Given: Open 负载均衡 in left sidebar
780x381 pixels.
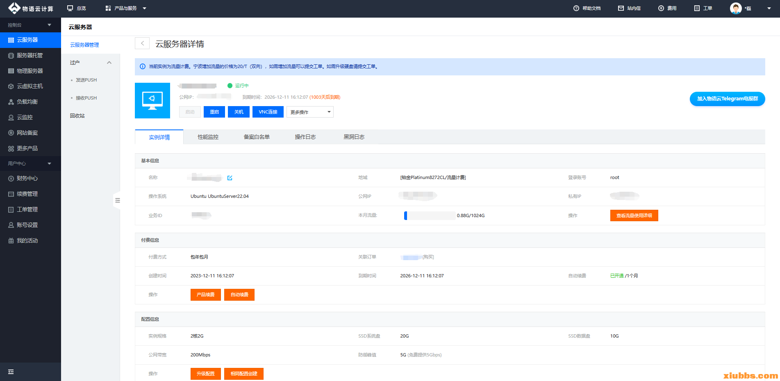Looking at the screenshot, I should [27, 102].
